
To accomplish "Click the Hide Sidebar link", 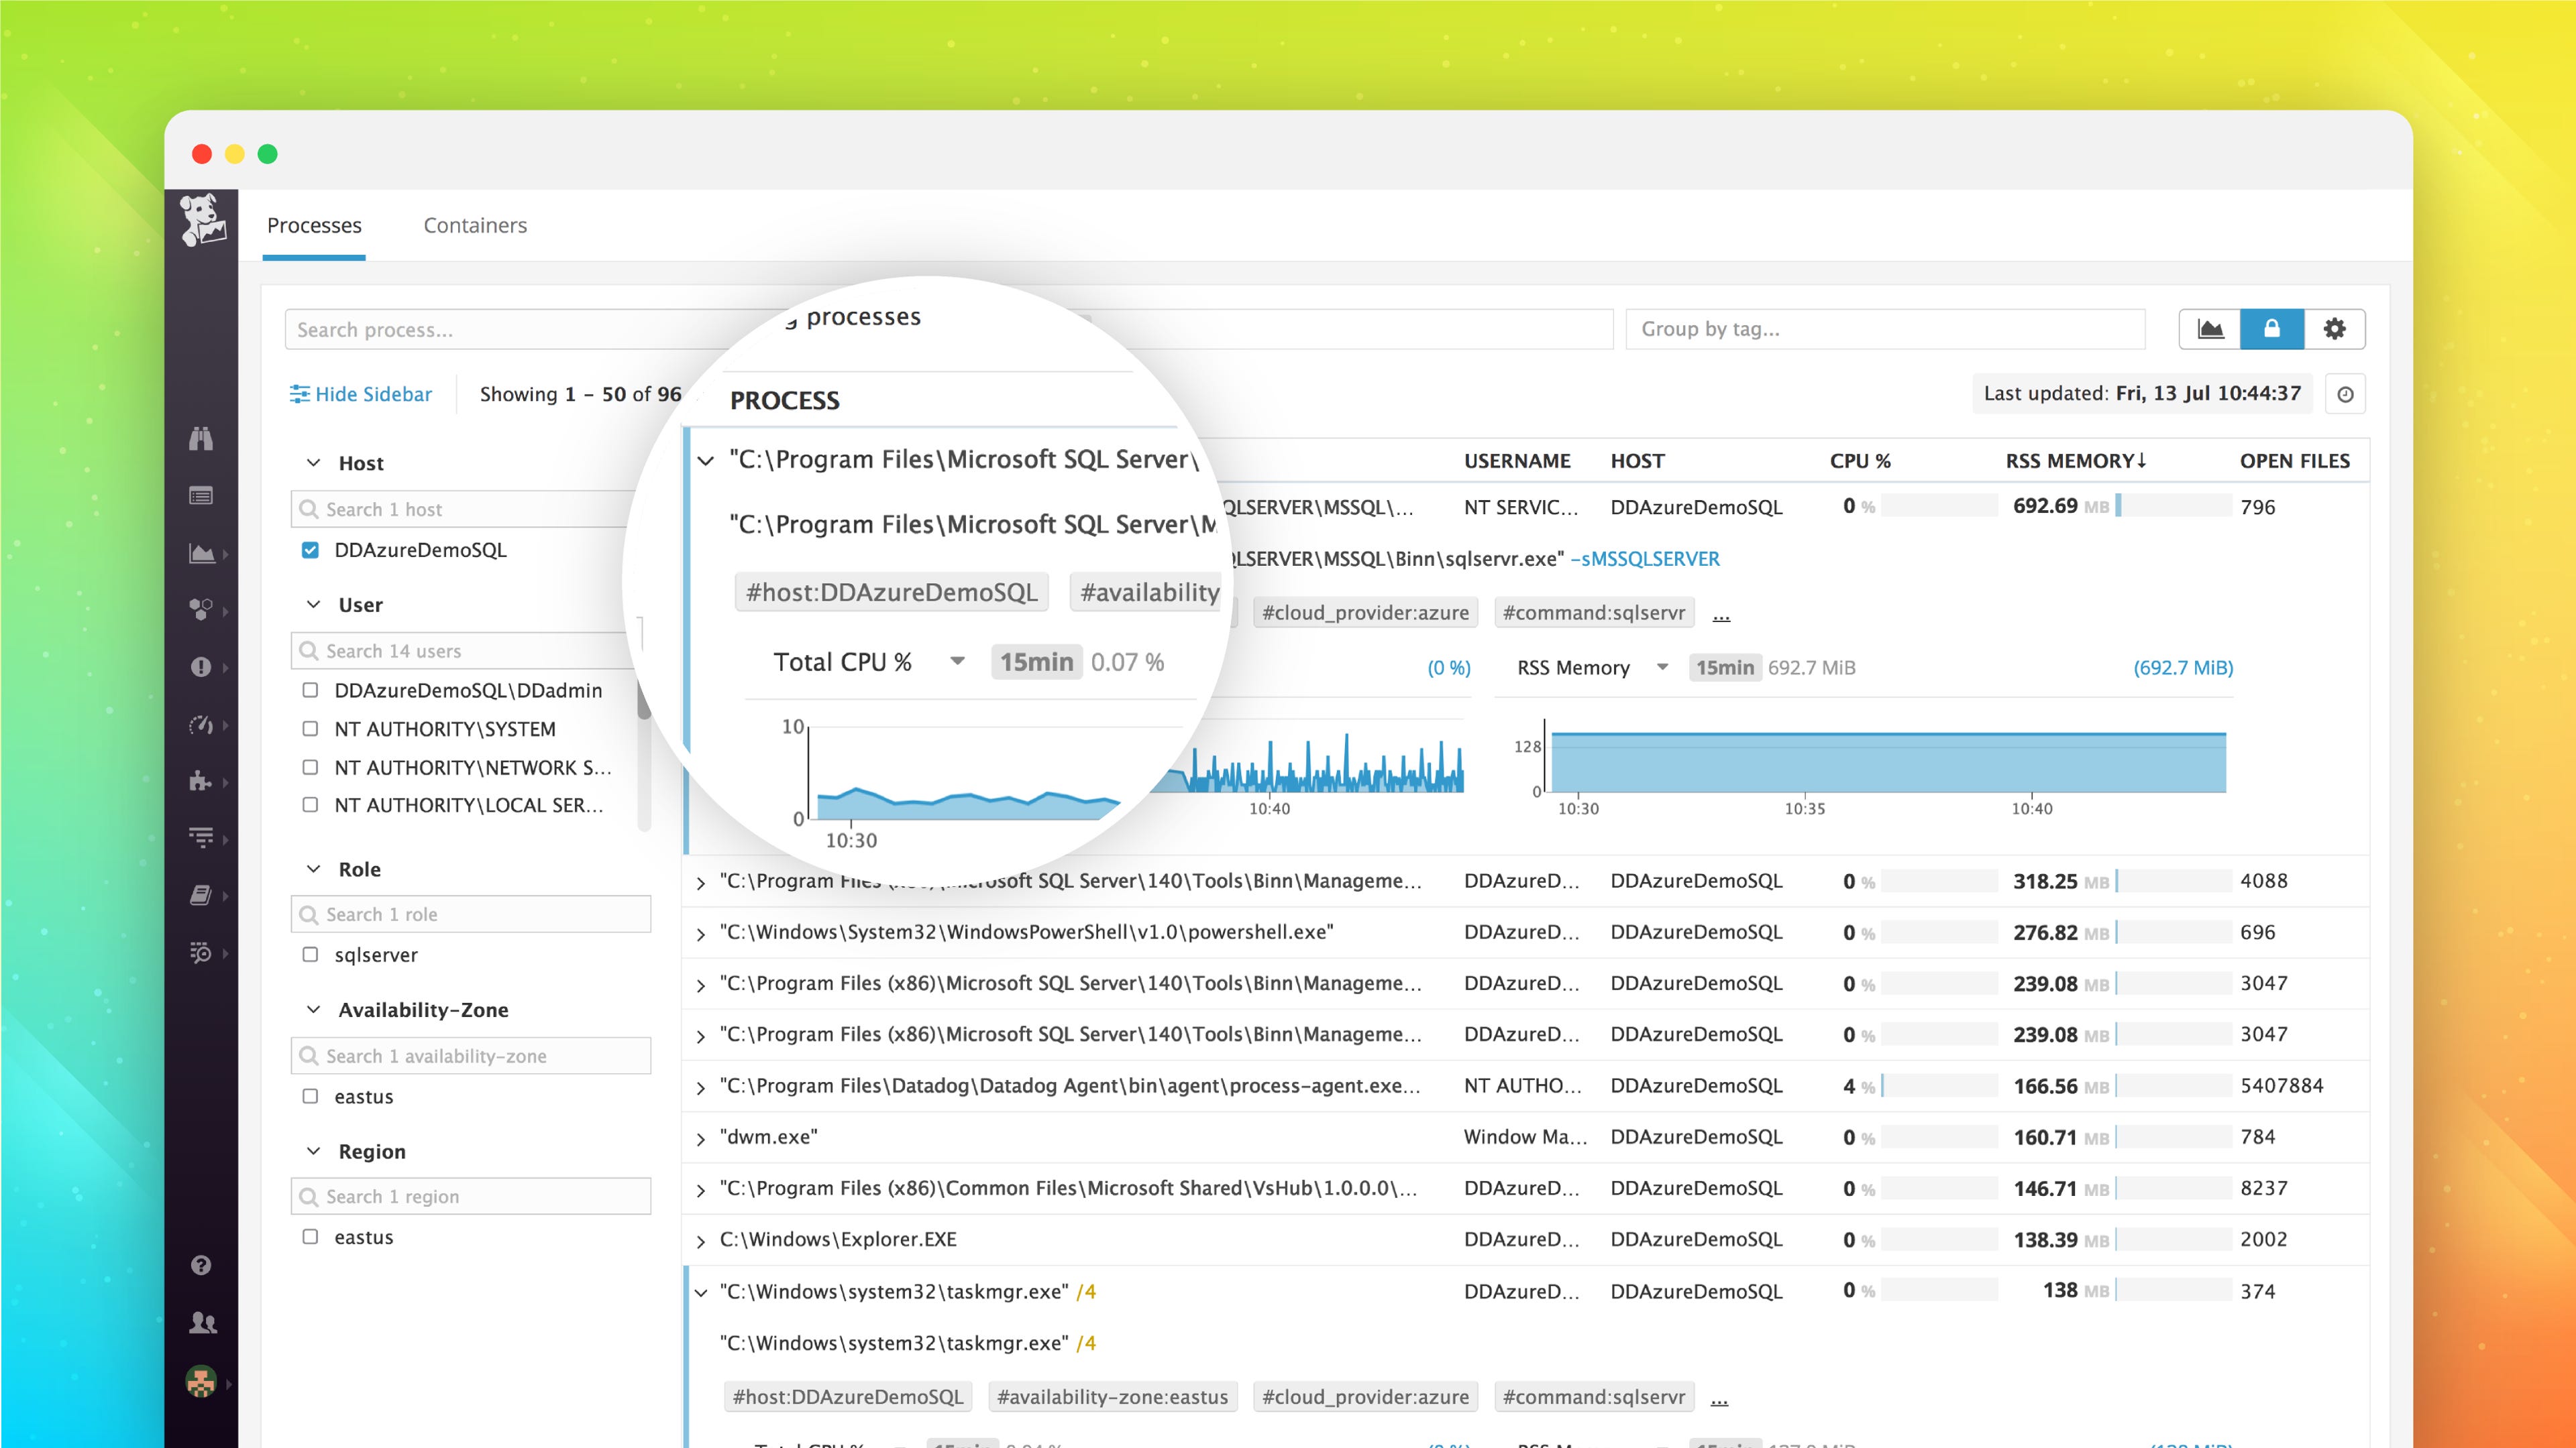I will (x=361, y=395).
